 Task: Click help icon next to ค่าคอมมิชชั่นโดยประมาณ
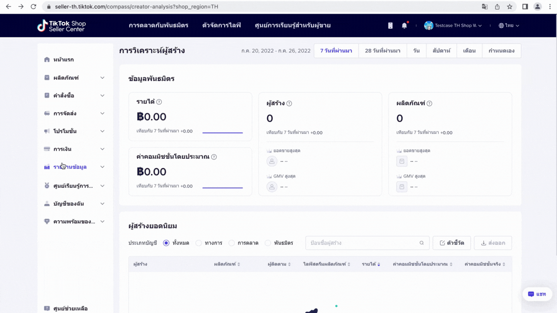(x=214, y=157)
